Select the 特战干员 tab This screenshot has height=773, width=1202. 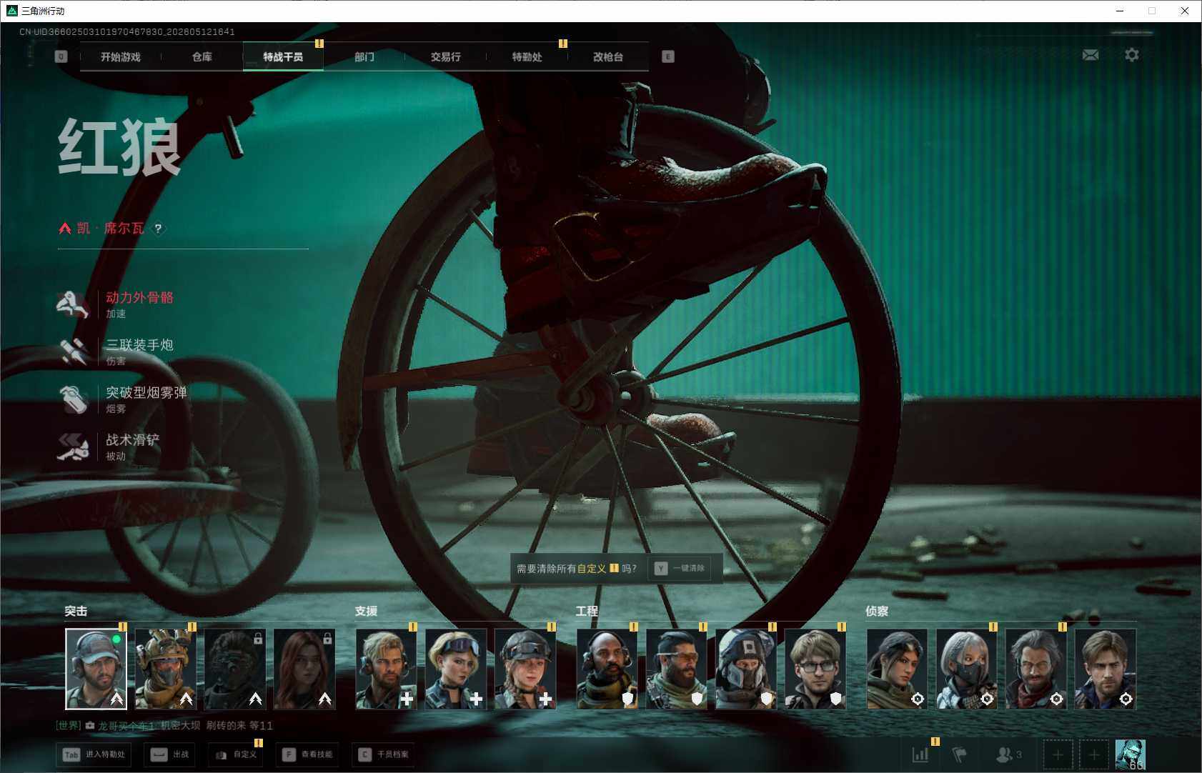coord(283,57)
